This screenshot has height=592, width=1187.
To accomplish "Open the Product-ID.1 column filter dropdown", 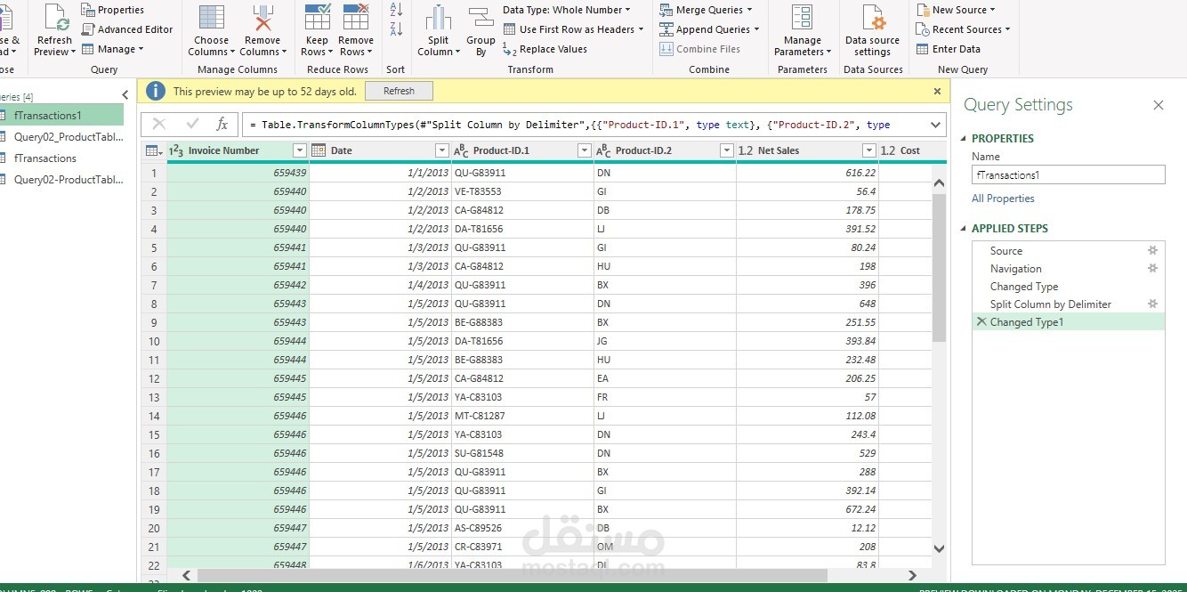I will (585, 150).
